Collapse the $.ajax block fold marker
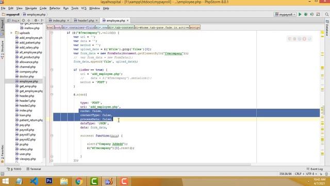The height and width of the screenshot is (186, 330). pyautogui.click(x=52, y=95)
